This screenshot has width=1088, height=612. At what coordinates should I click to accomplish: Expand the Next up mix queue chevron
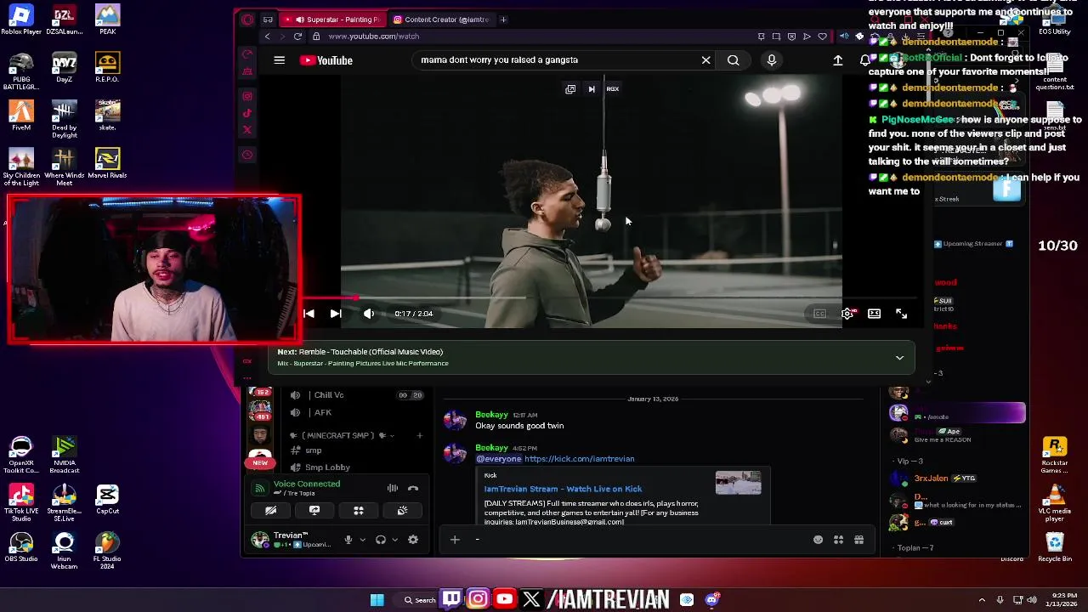point(899,358)
